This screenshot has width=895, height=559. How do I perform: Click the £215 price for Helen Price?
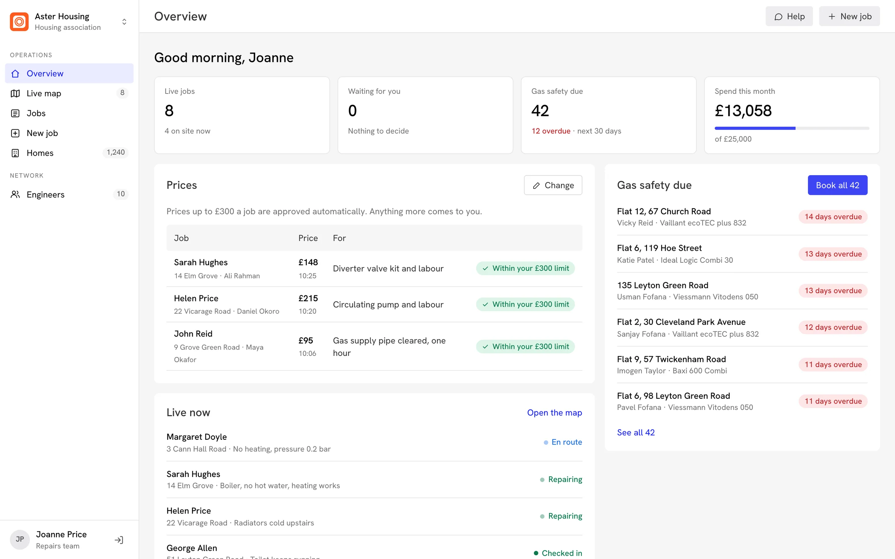[x=308, y=298]
